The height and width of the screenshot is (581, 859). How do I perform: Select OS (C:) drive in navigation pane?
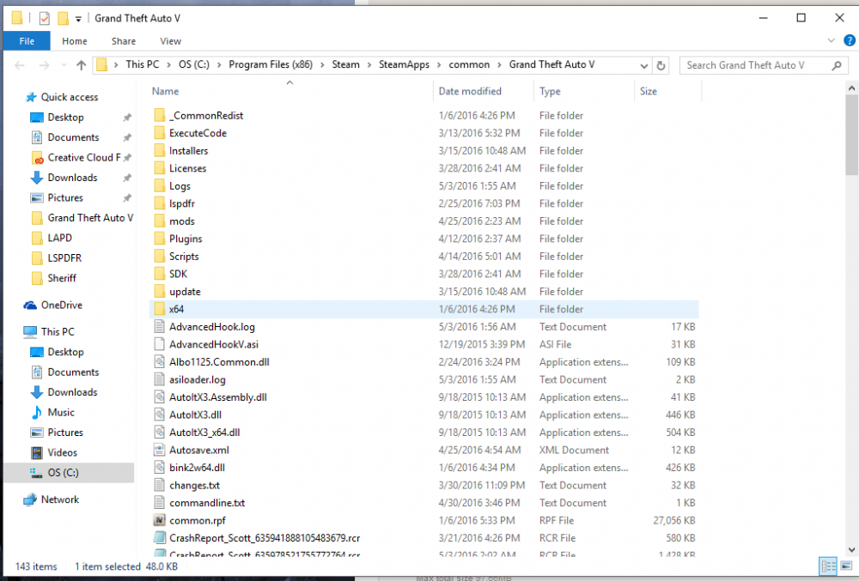tap(69, 473)
